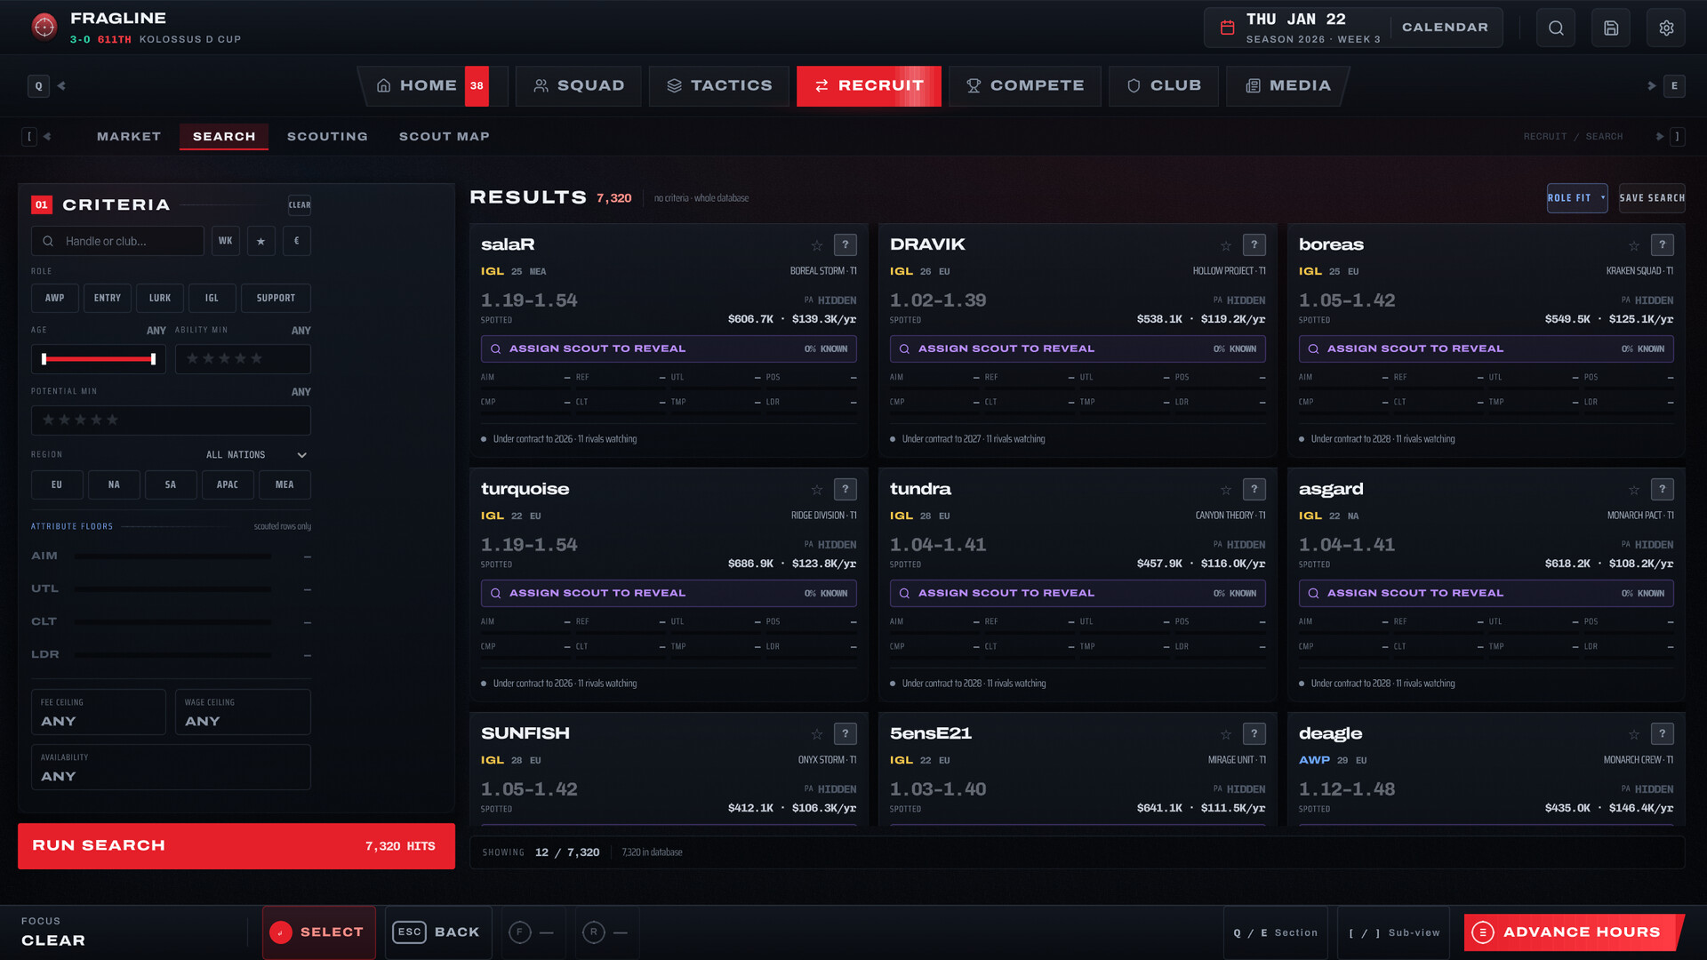Toggle EU region filter

(x=57, y=484)
